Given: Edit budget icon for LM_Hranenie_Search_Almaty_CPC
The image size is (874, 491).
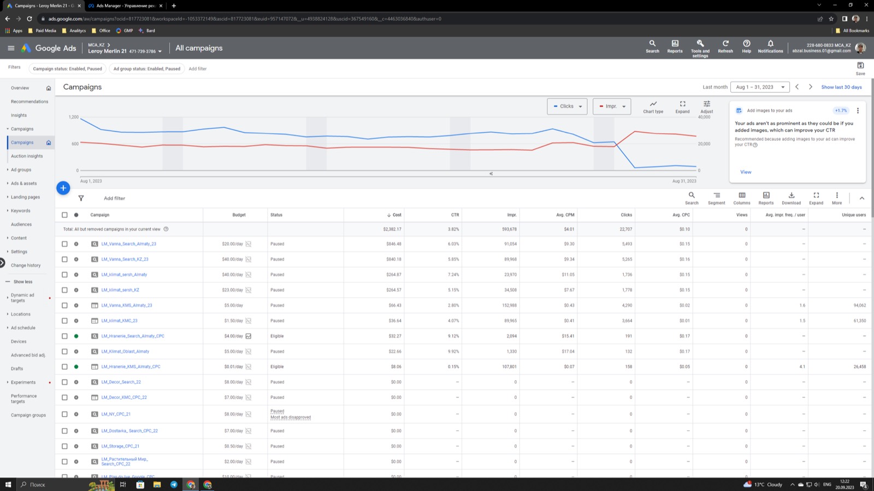Looking at the screenshot, I should (248, 336).
